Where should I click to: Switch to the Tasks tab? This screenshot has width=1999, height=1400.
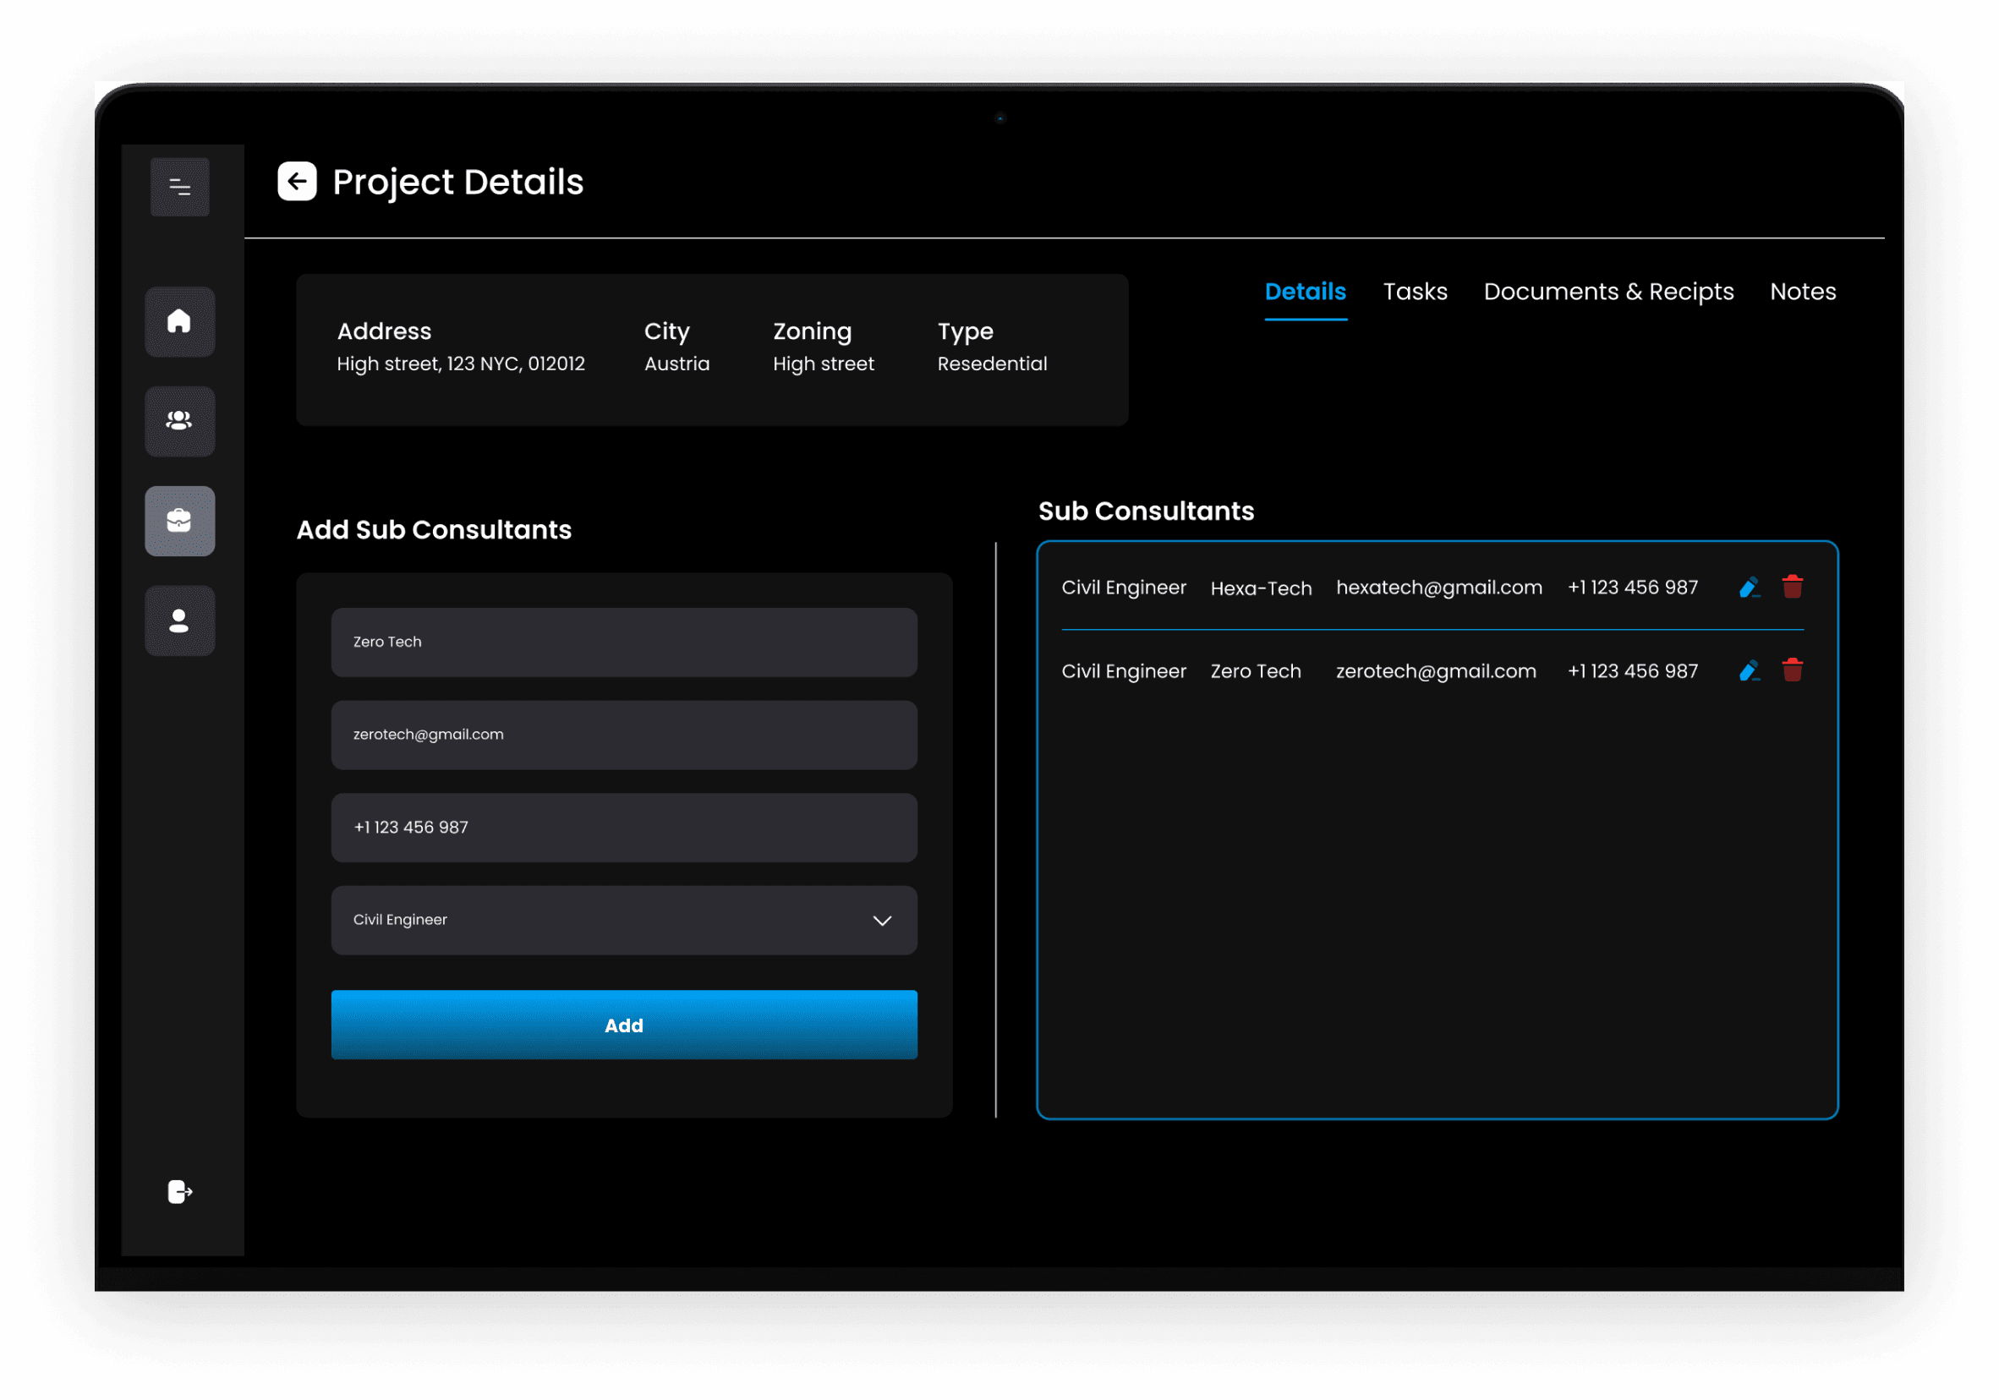point(1415,292)
